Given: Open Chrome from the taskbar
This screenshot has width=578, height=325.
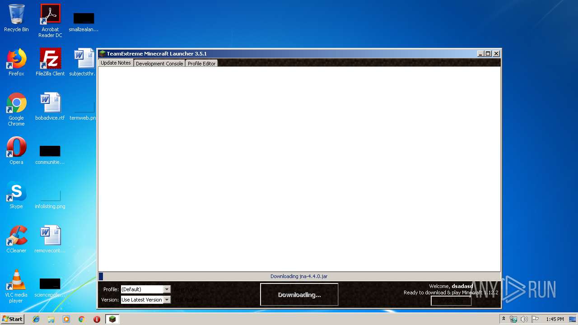Looking at the screenshot, I should click(82, 319).
